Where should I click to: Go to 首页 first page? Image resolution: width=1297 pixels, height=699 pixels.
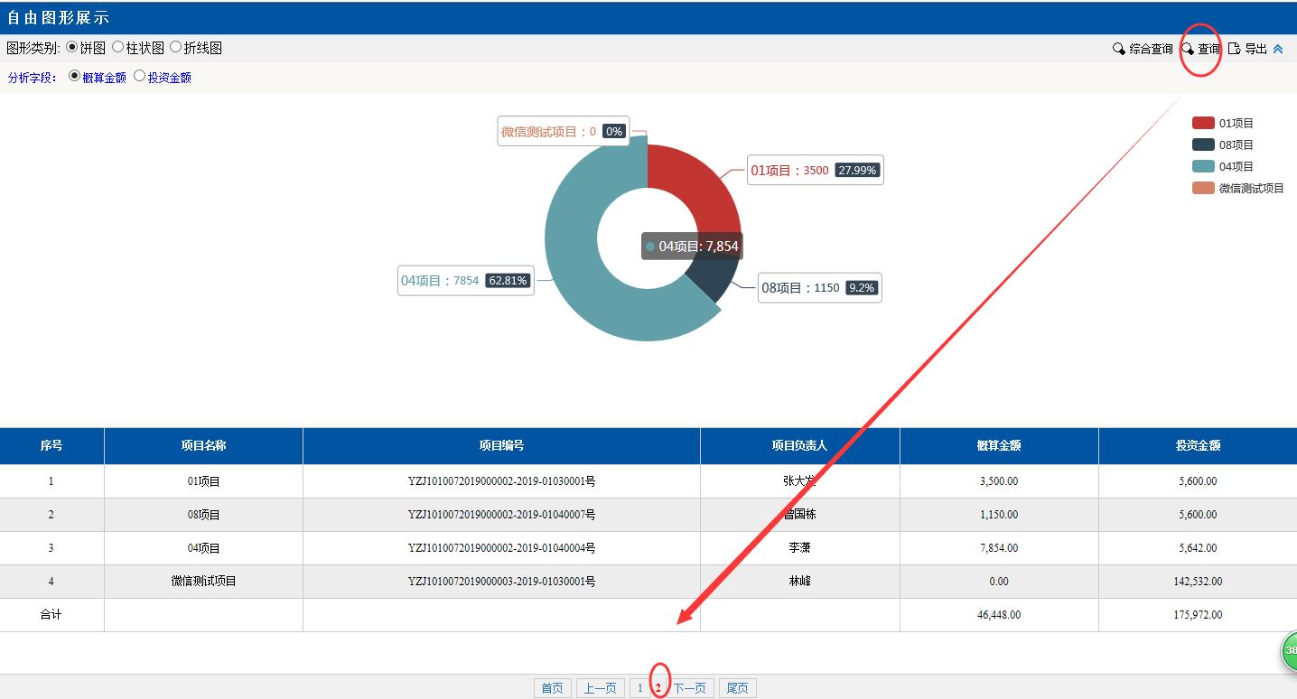tap(552, 688)
